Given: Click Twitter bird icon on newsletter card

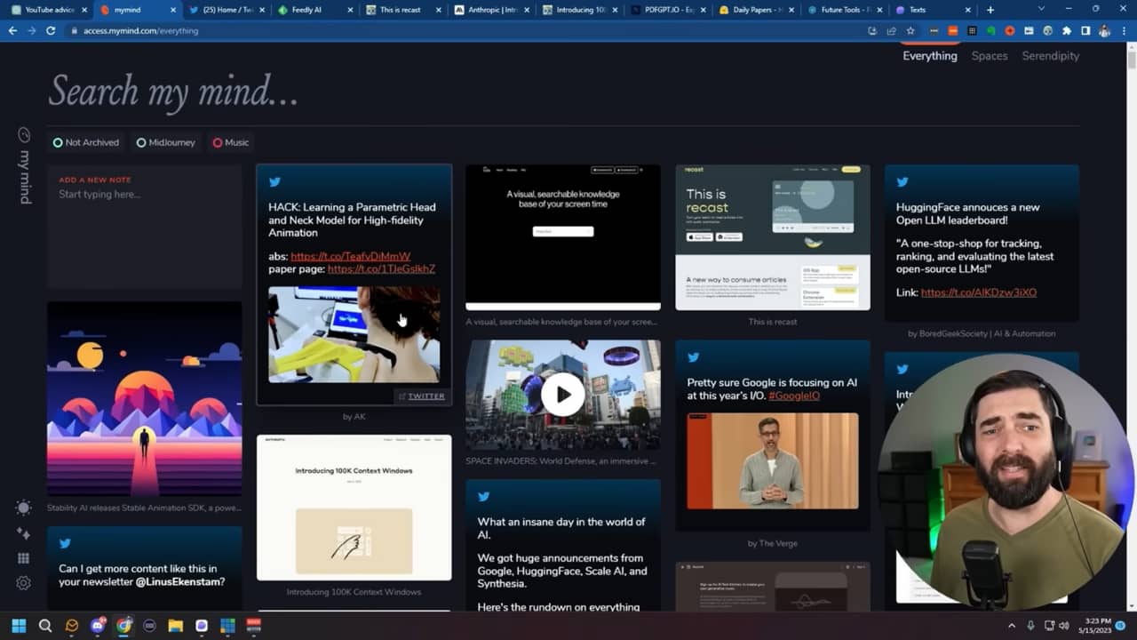Looking at the screenshot, I should click(65, 543).
